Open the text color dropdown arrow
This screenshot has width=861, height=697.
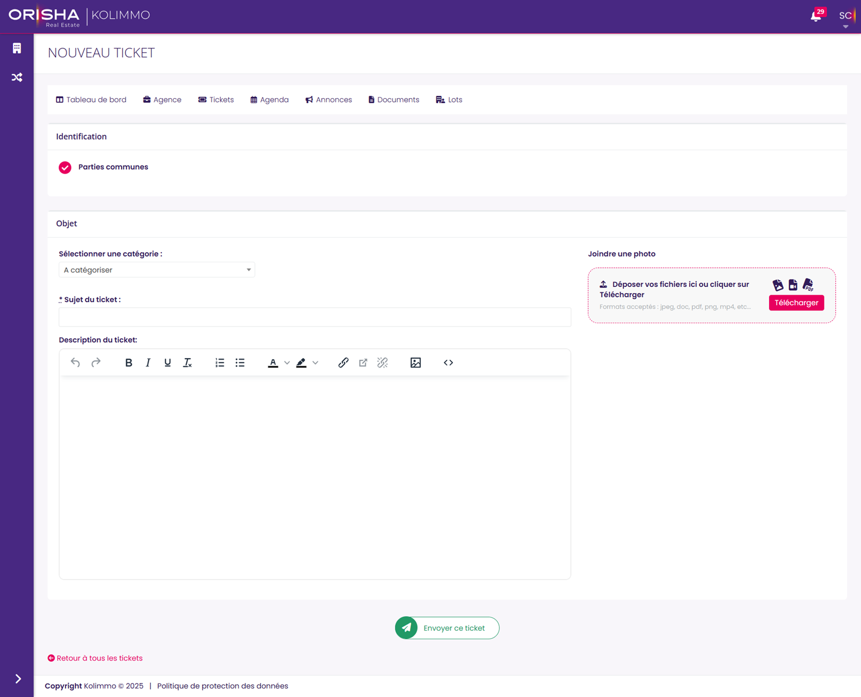(287, 363)
